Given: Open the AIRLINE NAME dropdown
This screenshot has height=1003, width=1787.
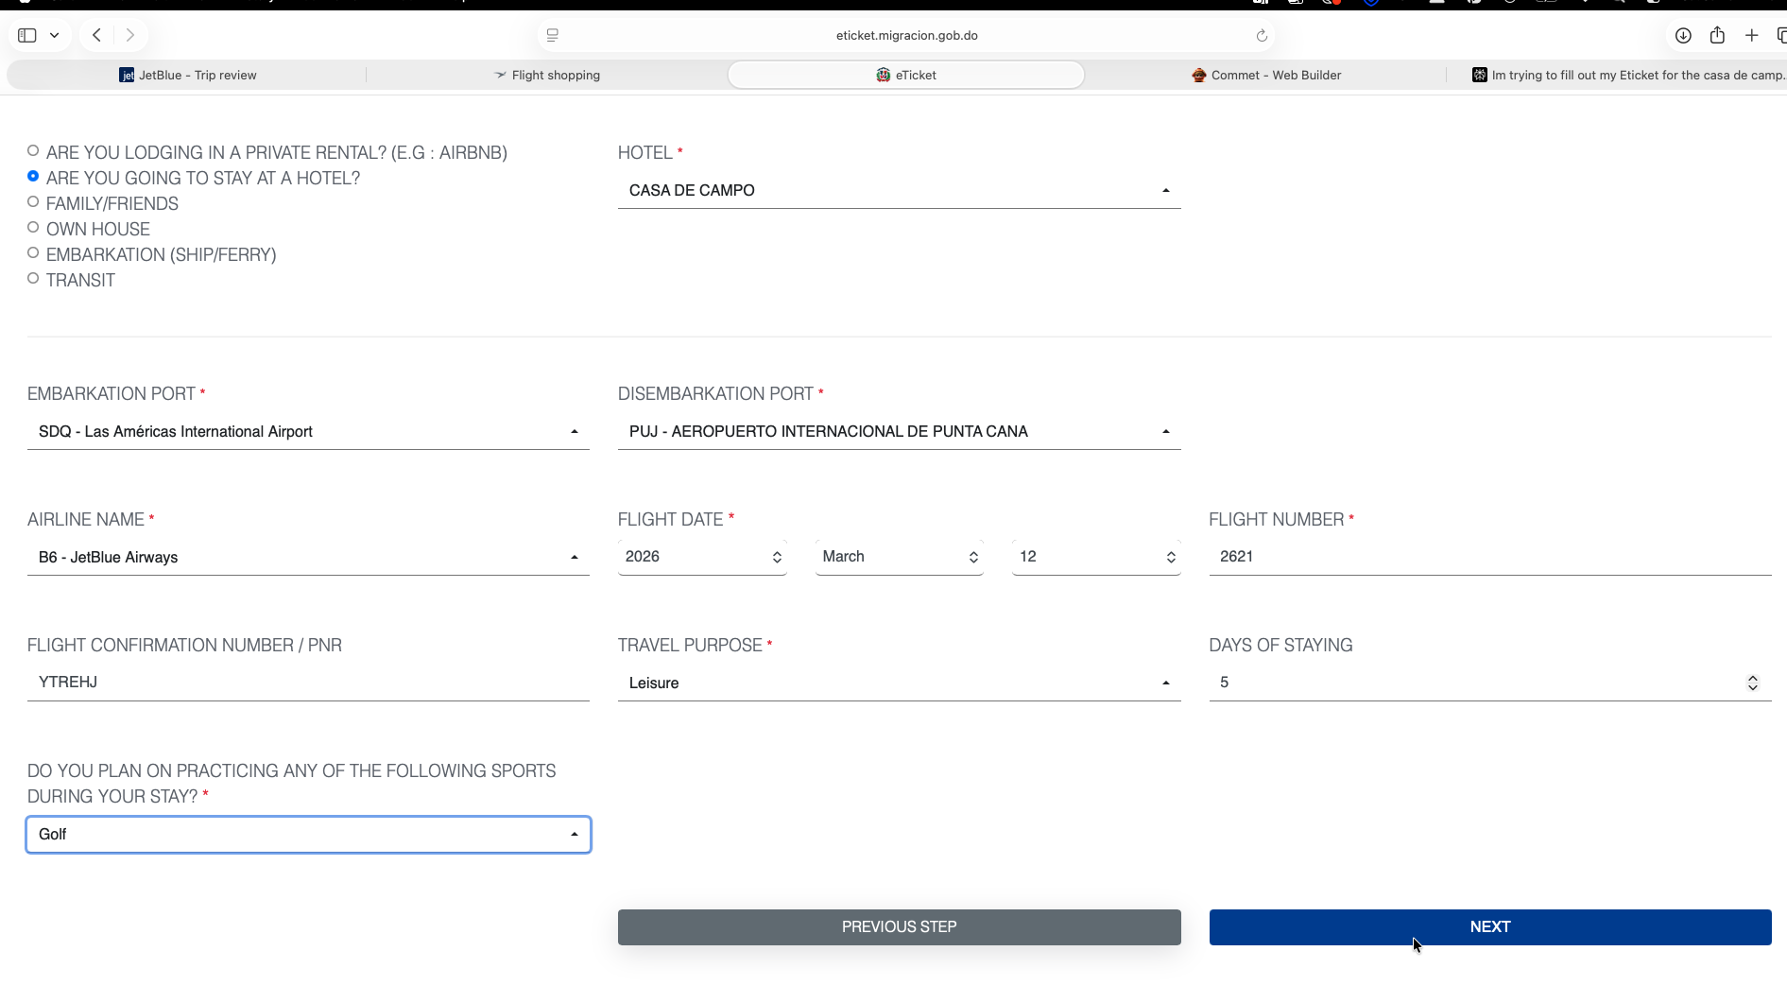Looking at the screenshot, I should click(574, 558).
